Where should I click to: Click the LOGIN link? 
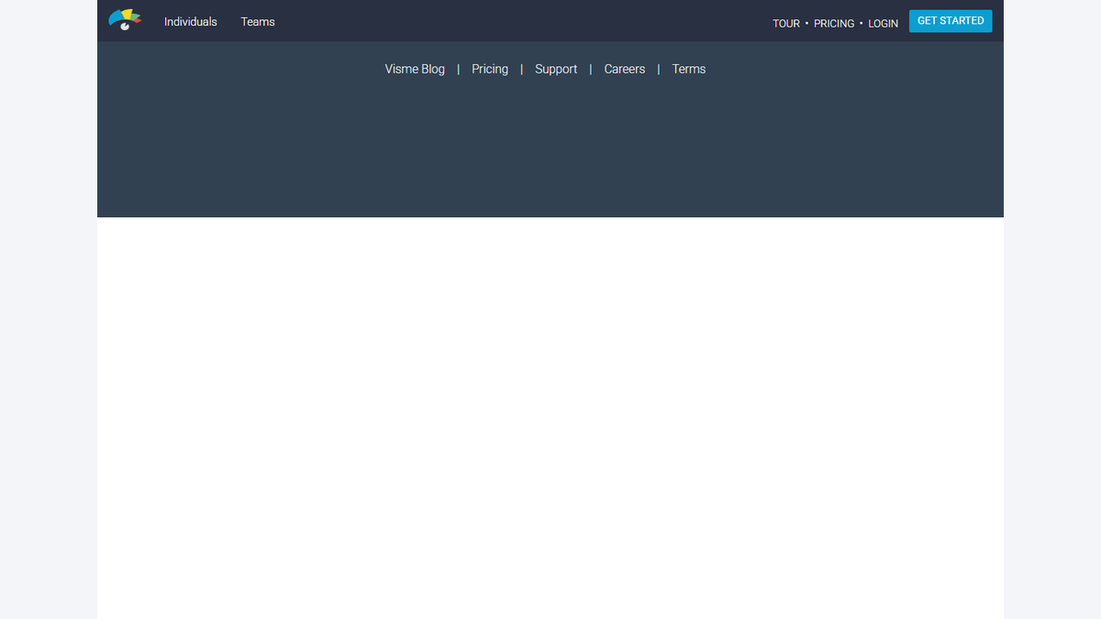884,24
